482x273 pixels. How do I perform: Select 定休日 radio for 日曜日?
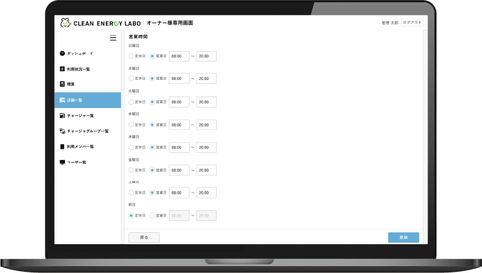pyautogui.click(x=131, y=56)
